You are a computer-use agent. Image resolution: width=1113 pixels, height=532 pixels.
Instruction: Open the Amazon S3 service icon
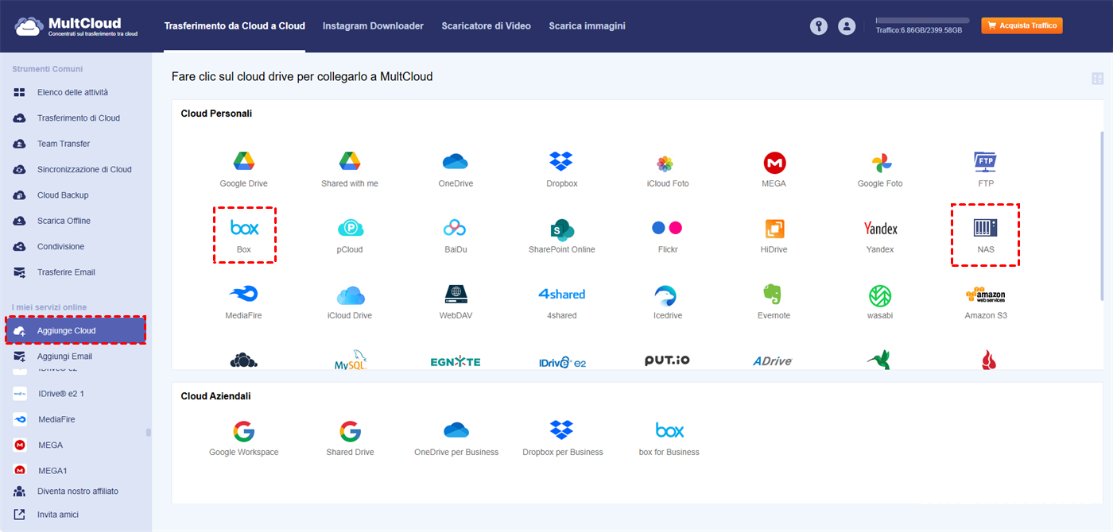(x=985, y=295)
